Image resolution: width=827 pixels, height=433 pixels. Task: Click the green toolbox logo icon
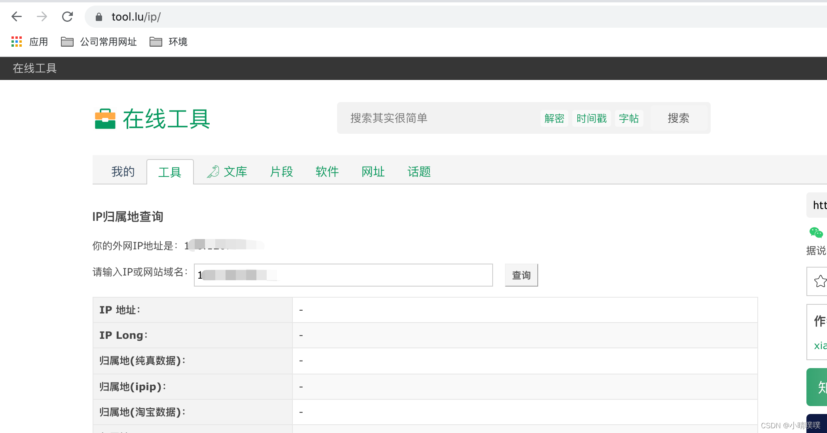click(x=105, y=119)
